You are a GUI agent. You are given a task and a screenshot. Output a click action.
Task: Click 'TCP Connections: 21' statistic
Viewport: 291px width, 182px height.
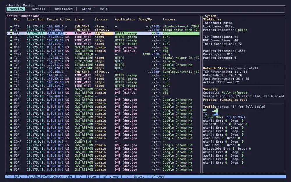coord(221,37)
